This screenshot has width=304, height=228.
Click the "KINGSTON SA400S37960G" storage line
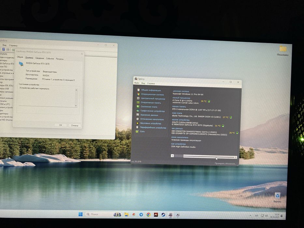point(194,132)
